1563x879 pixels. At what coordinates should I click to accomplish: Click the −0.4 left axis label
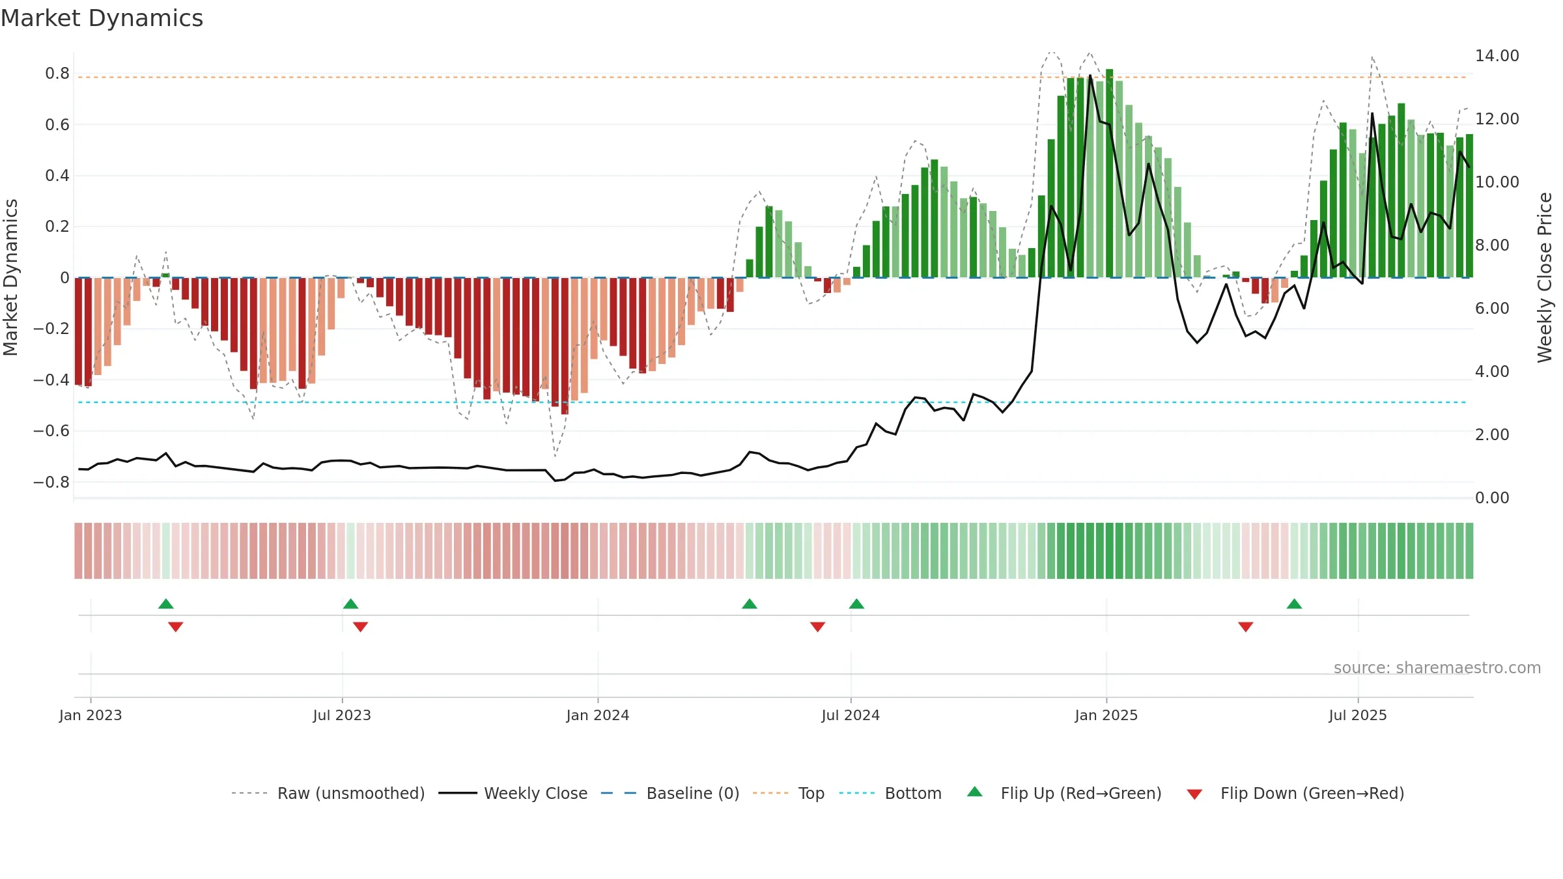[x=51, y=380]
